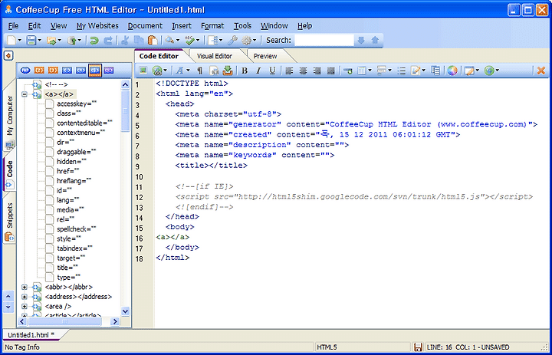Expand the <abbr></abbr> tree node

coord(25,287)
